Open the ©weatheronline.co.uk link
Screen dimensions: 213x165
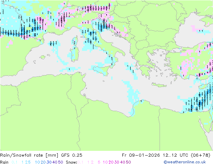(185, 162)
